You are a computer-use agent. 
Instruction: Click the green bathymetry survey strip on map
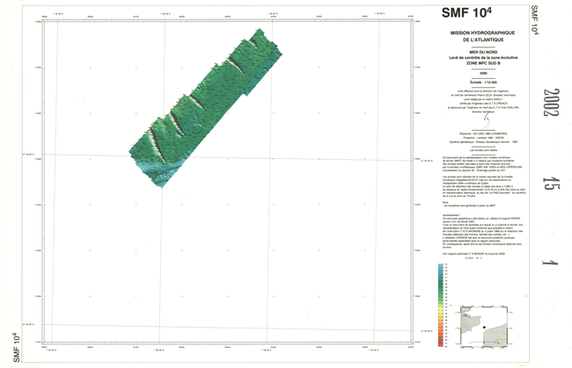pos(204,104)
